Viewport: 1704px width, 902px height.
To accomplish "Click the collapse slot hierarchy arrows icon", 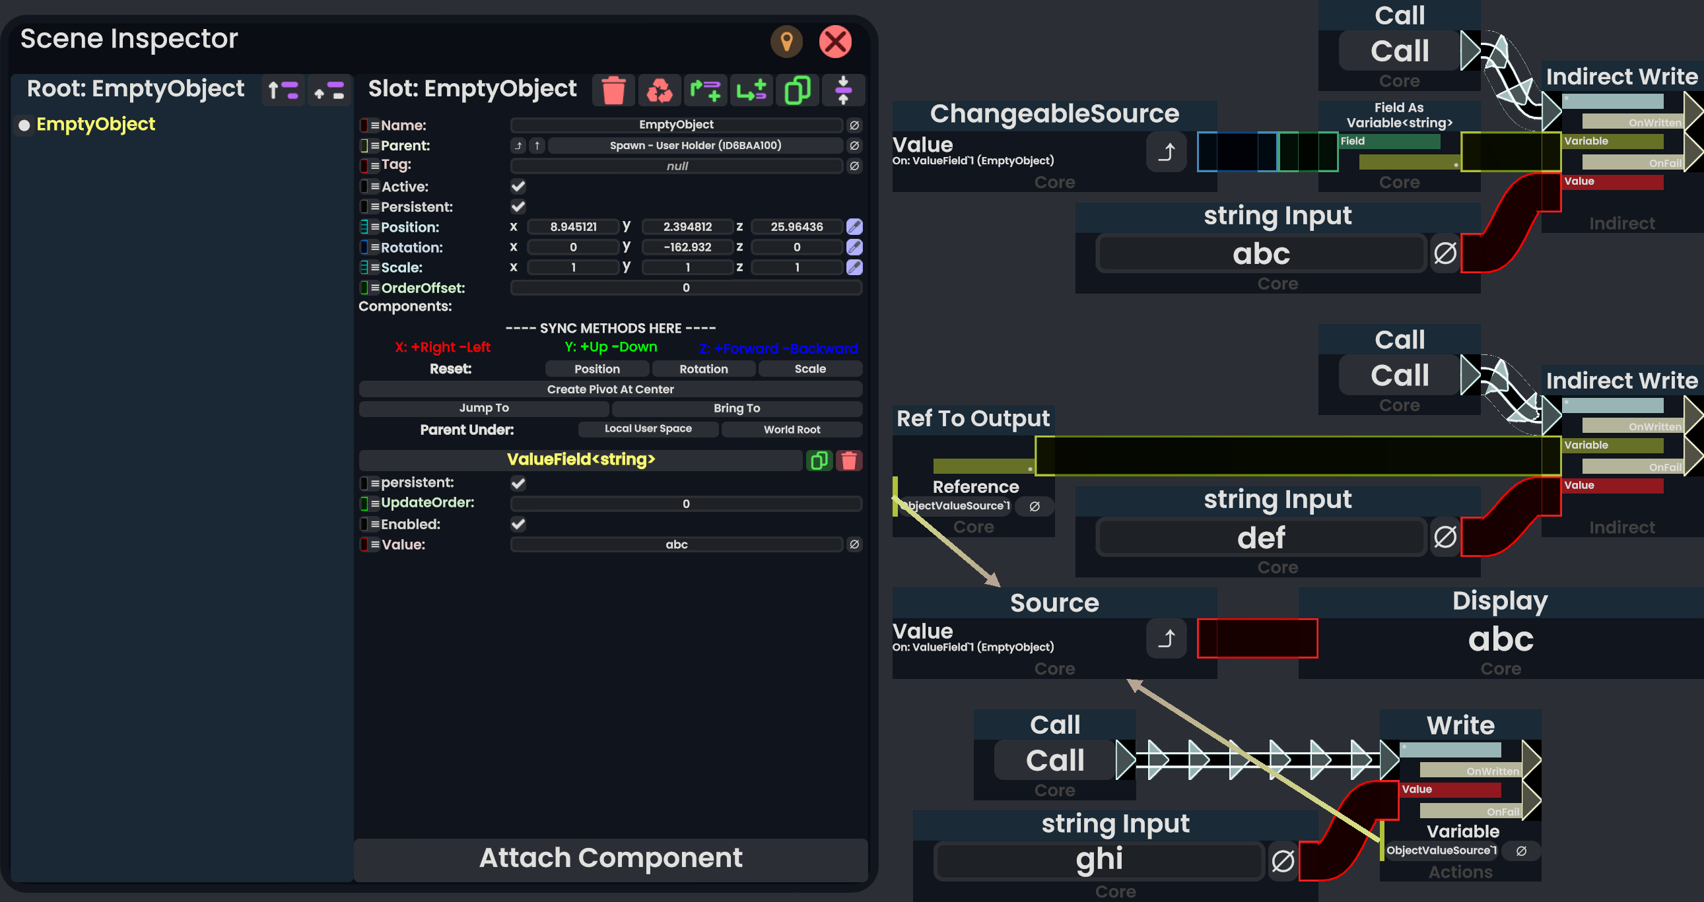I will [x=842, y=90].
